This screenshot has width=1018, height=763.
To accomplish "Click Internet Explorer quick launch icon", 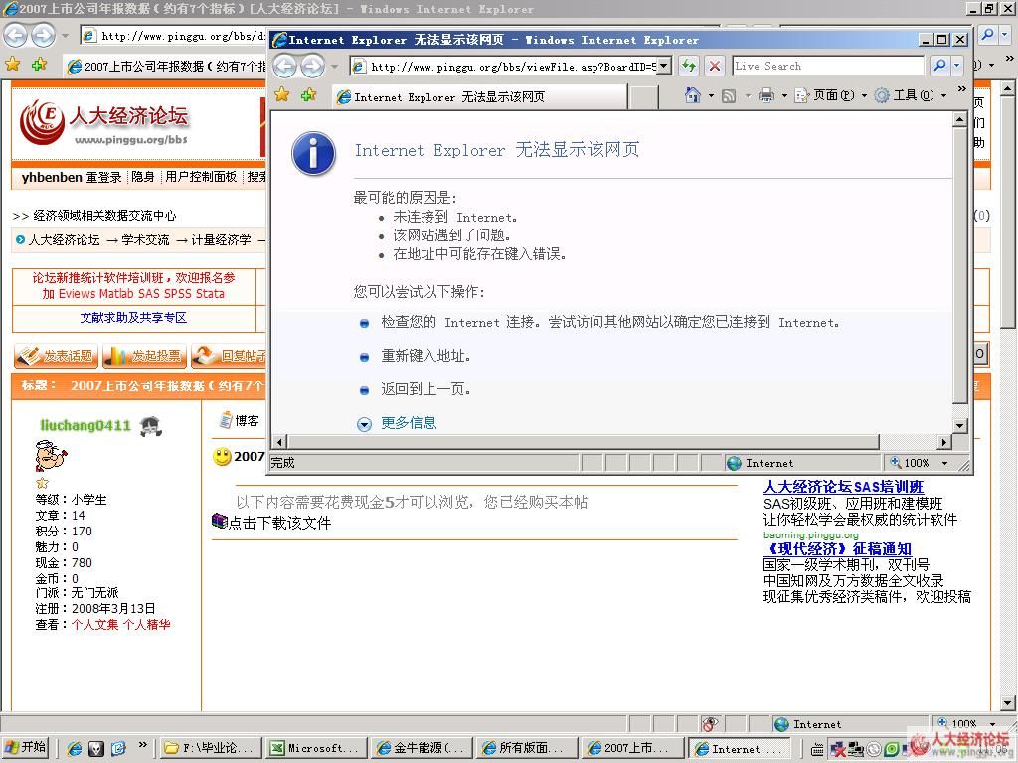I will pos(75,749).
